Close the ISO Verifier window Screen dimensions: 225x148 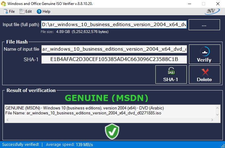click(218, 4)
